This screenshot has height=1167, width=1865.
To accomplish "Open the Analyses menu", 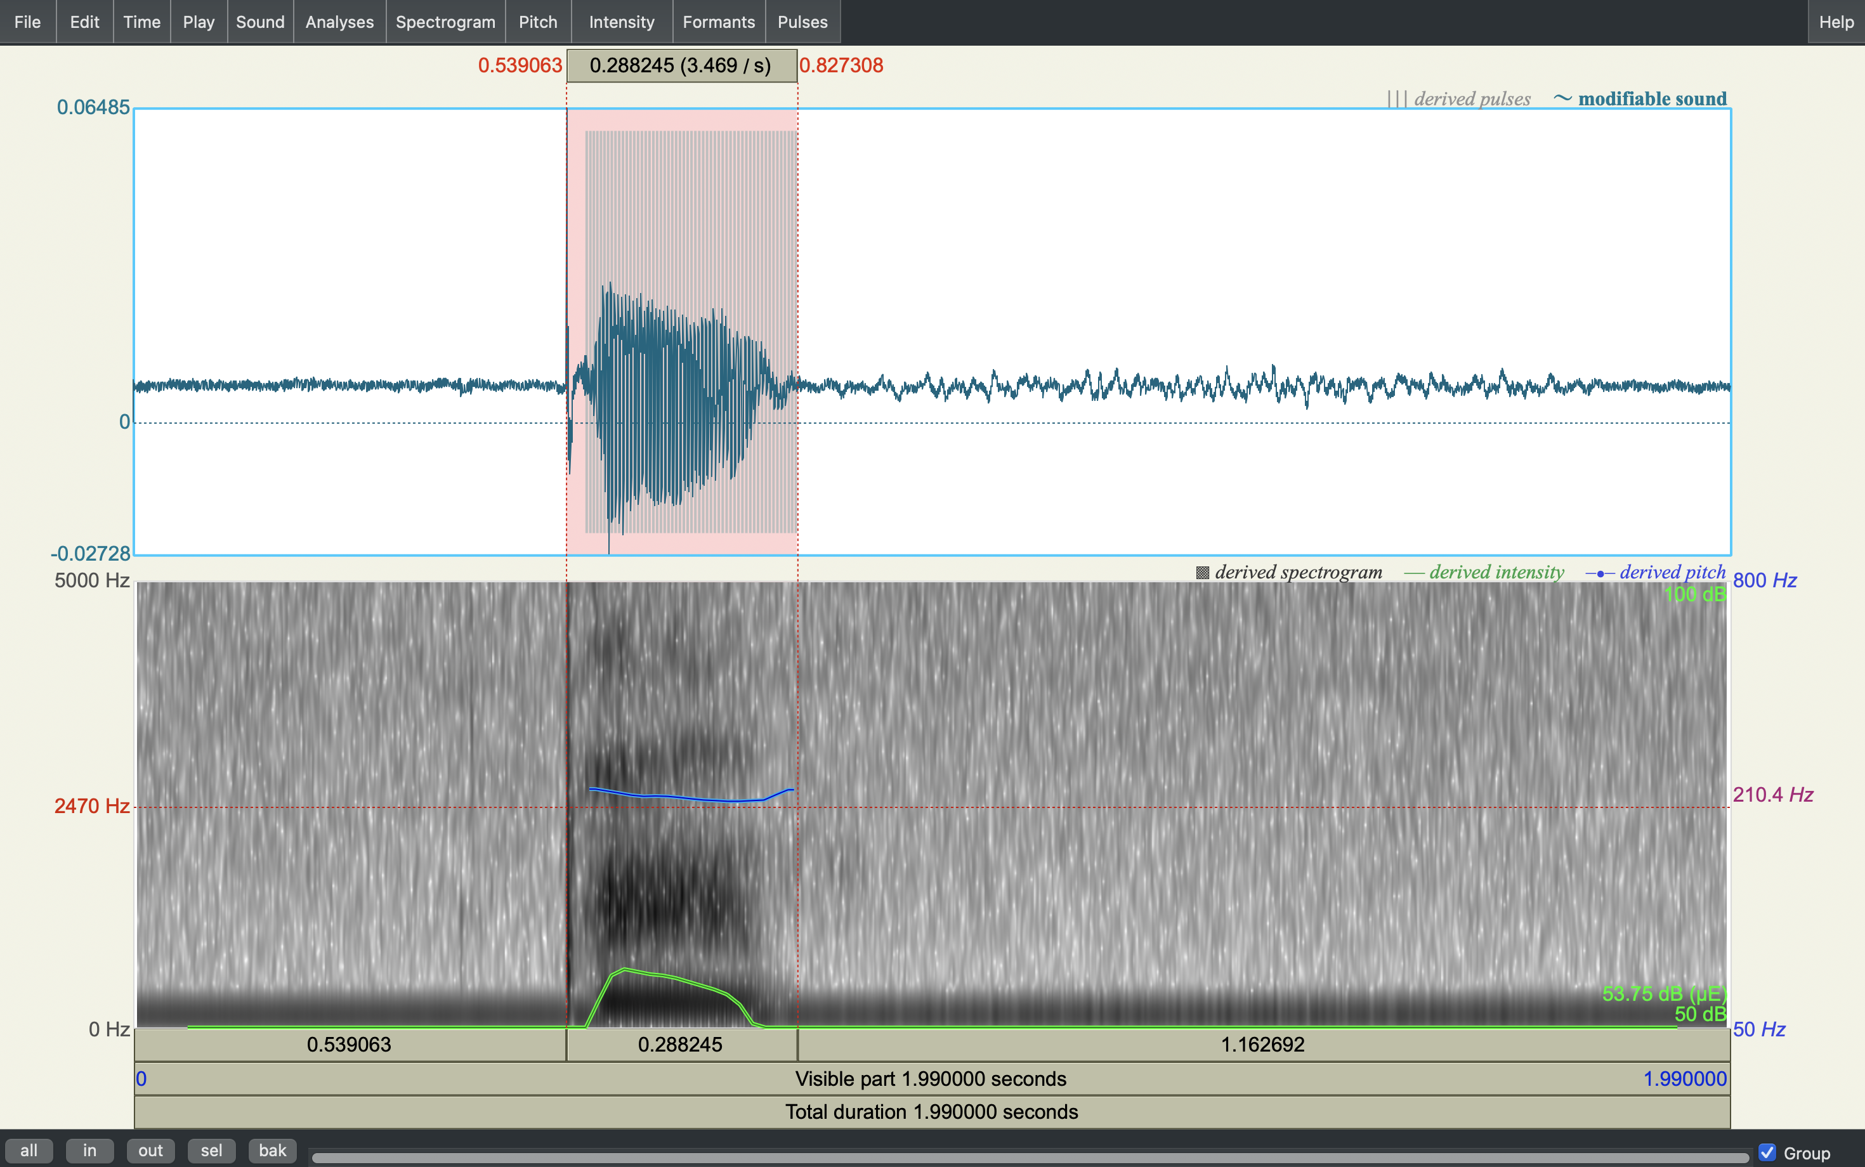I will (x=339, y=22).
